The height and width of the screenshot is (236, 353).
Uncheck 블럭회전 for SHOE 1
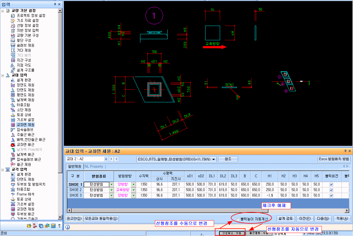tap(331, 184)
